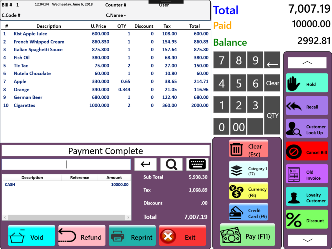Click the Pay (F11) button
The width and height of the screenshot is (332, 249).
tap(248, 235)
